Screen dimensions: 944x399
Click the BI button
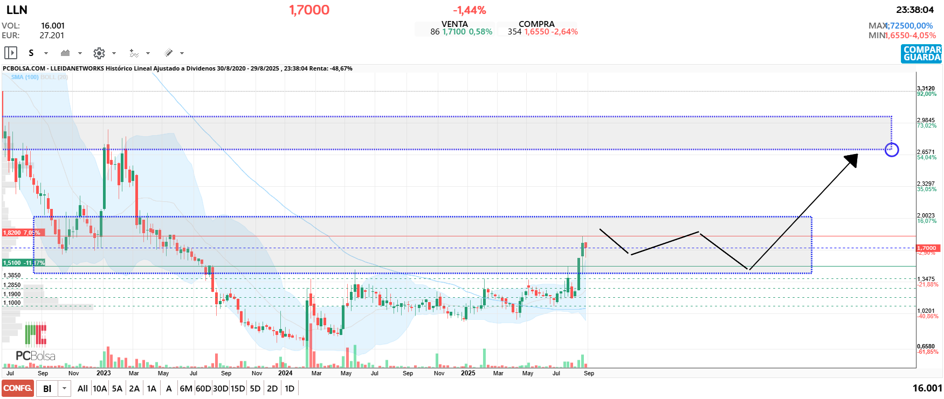(x=47, y=388)
